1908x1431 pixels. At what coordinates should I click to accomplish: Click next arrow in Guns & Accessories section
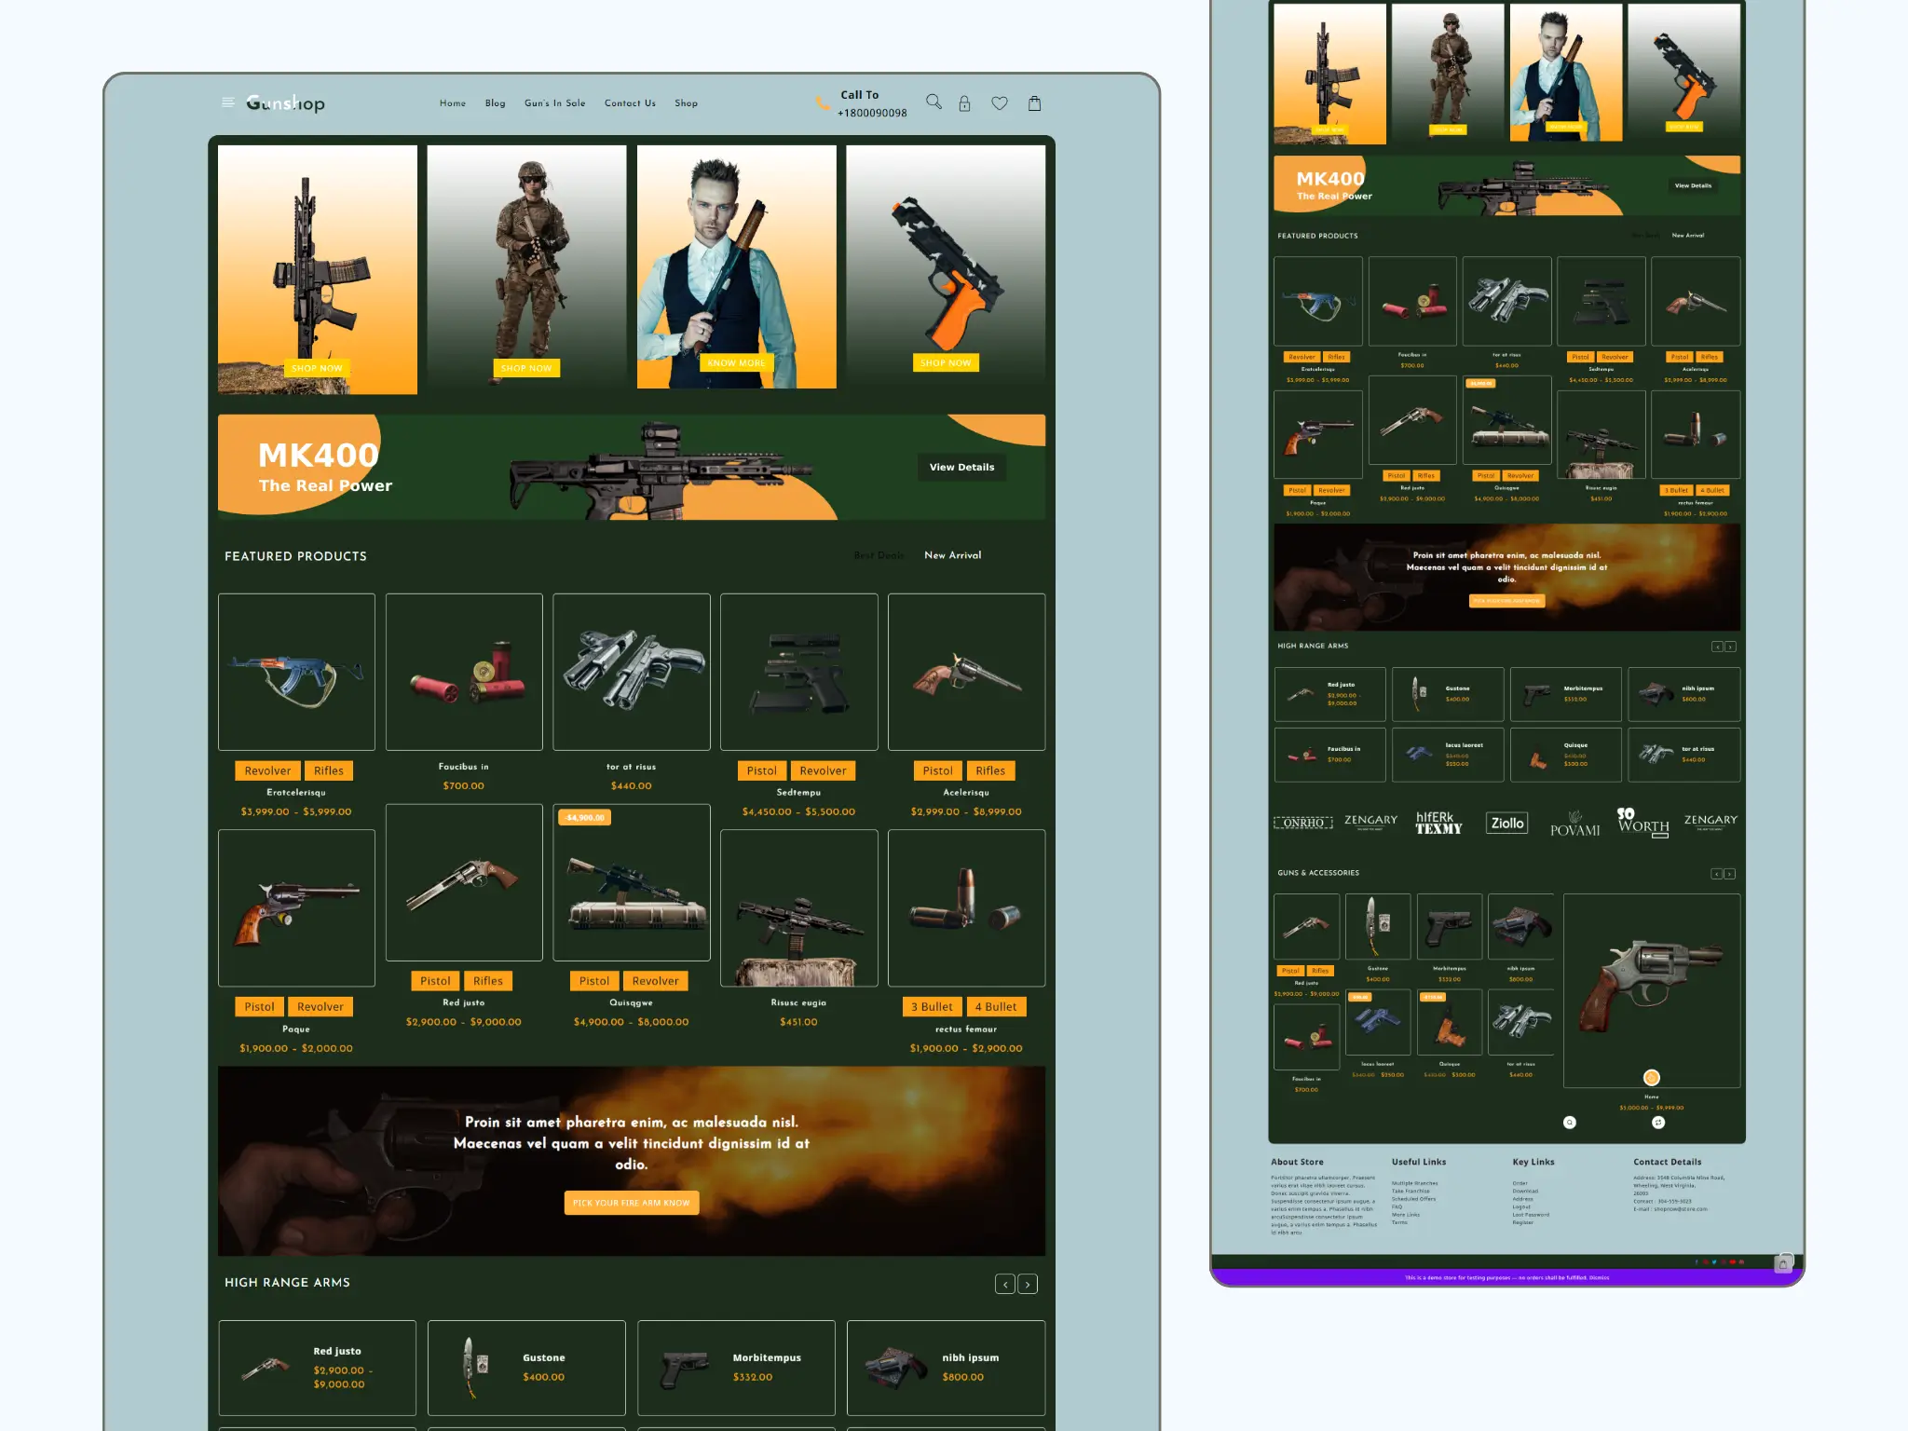pyautogui.click(x=1730, y=874)
